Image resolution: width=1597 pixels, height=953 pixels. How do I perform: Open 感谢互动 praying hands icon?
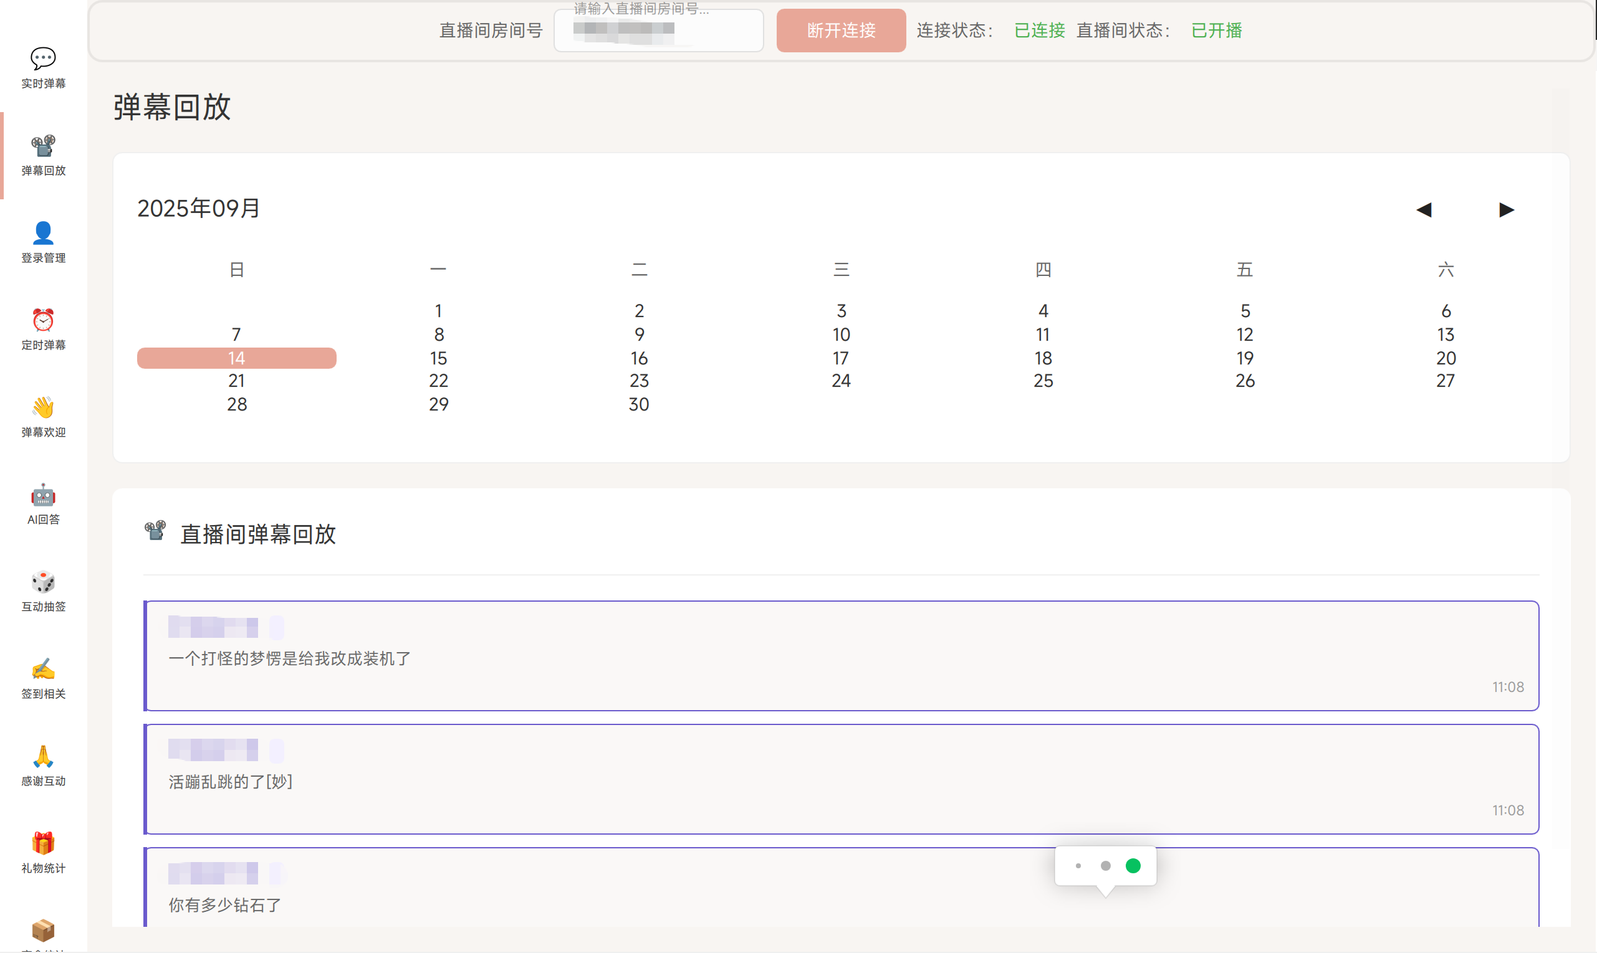[43, 757]
